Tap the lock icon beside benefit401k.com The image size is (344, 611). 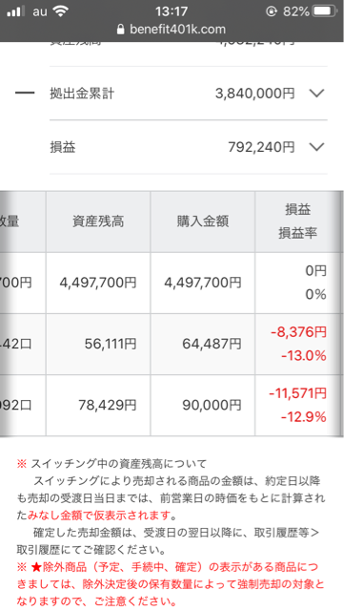click(121, 30)
